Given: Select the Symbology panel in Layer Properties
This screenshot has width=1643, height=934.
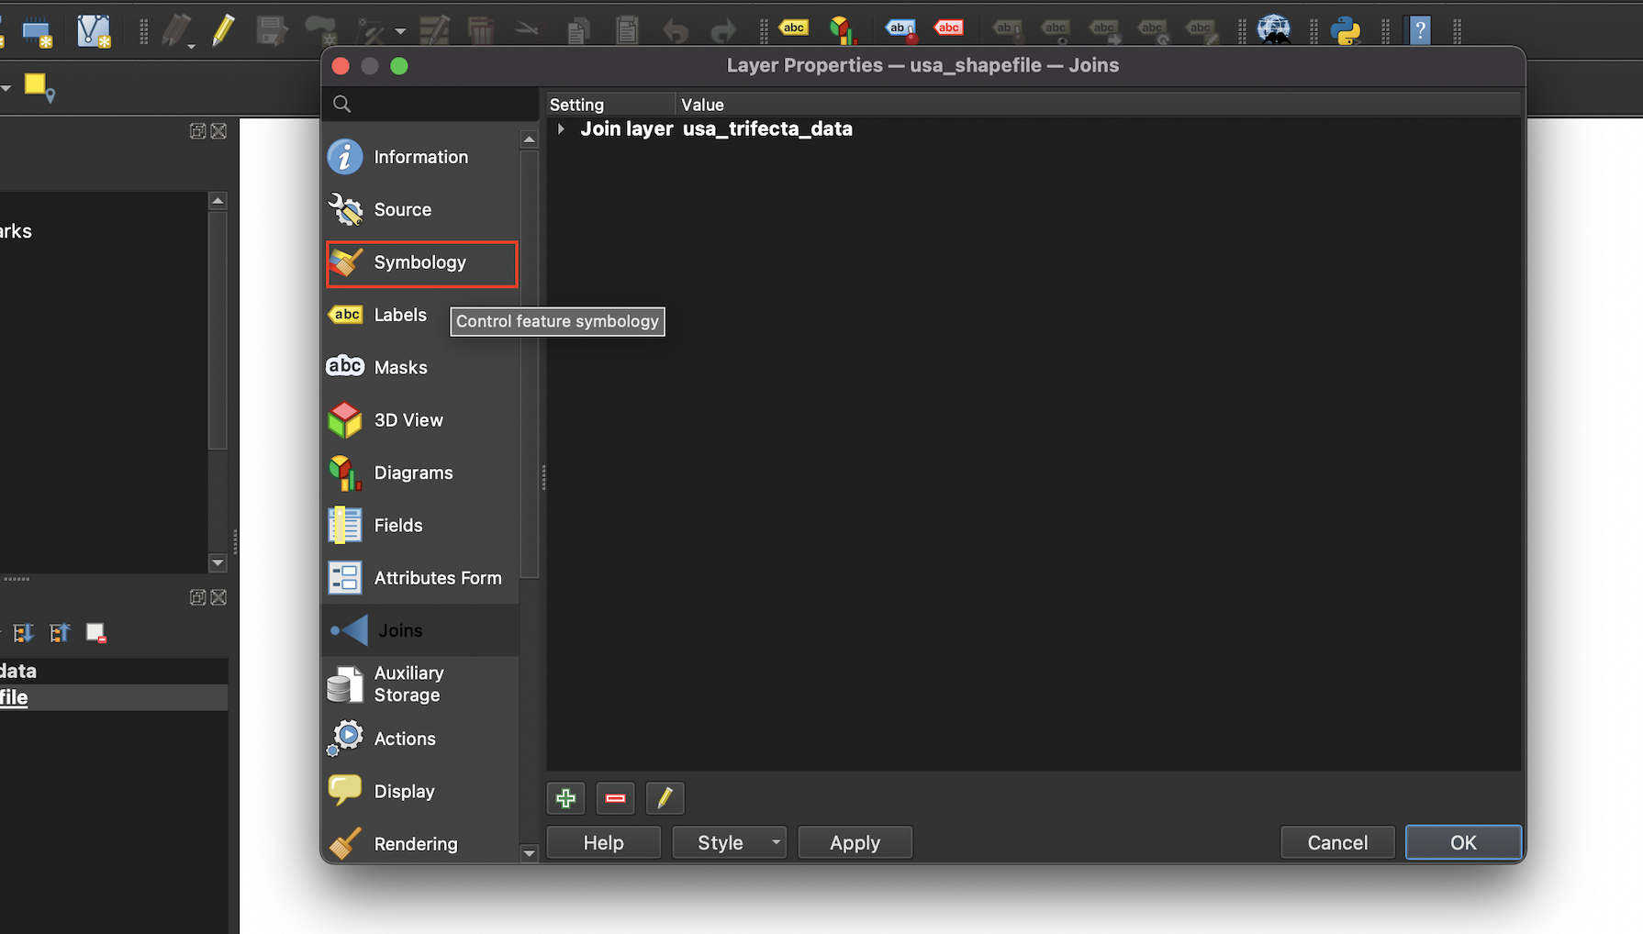Looking at the screenshot, I should (420, 263).
